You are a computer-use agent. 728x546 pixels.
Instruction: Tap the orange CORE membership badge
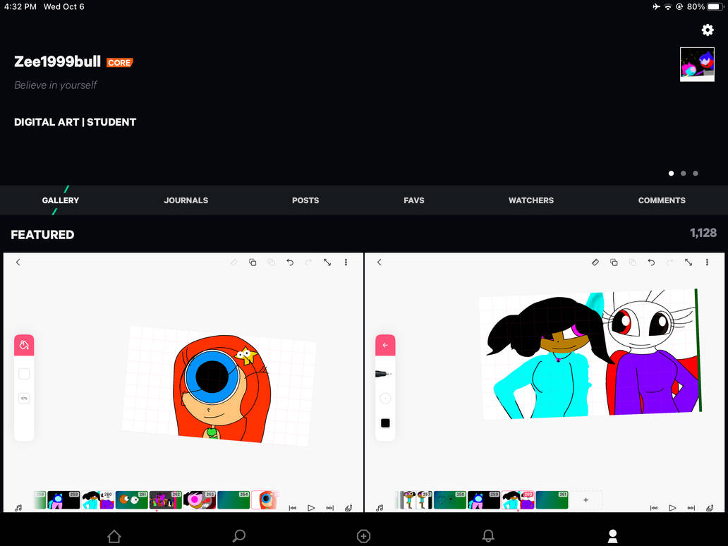coord(120,63)
